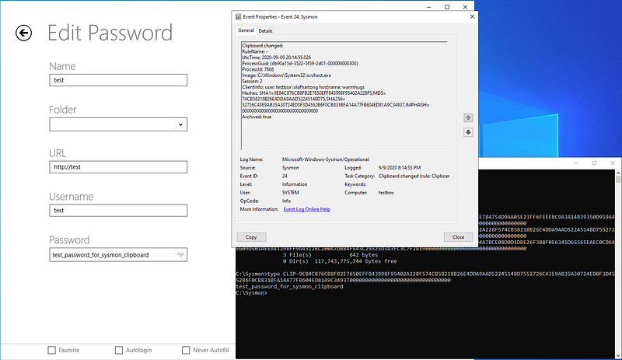This screenshot has height=360, width=622.
Task: Maximize the password manager window
Action: tap(447, 7)
